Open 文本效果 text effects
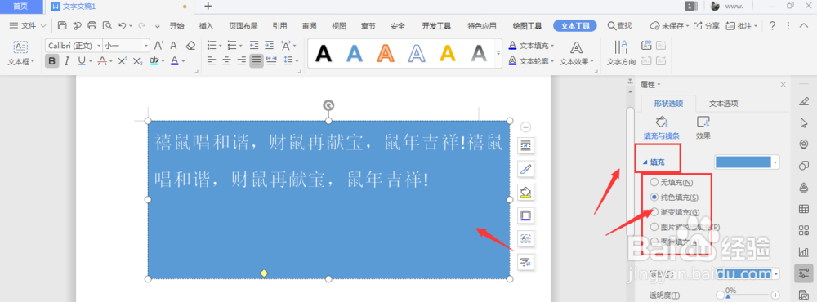 click(576, 53)
